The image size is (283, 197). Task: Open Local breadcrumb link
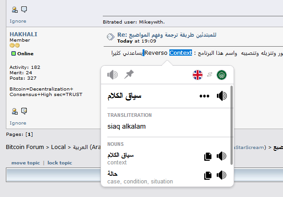tap(58, 147)
